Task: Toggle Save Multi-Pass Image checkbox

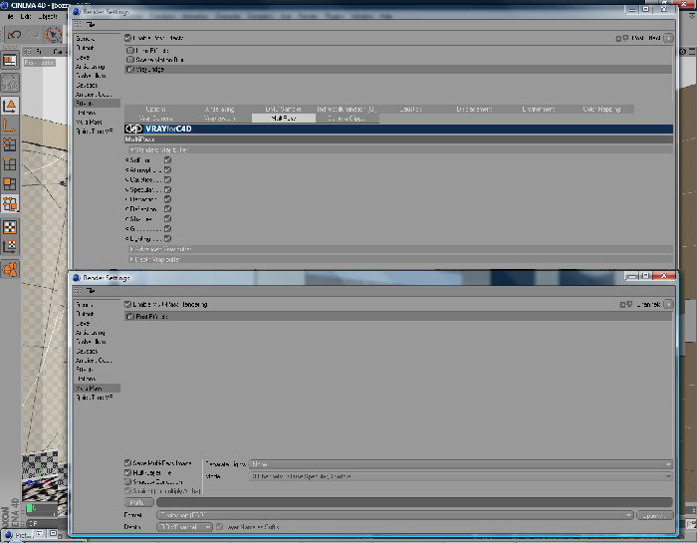Action: tap(128, 463)
